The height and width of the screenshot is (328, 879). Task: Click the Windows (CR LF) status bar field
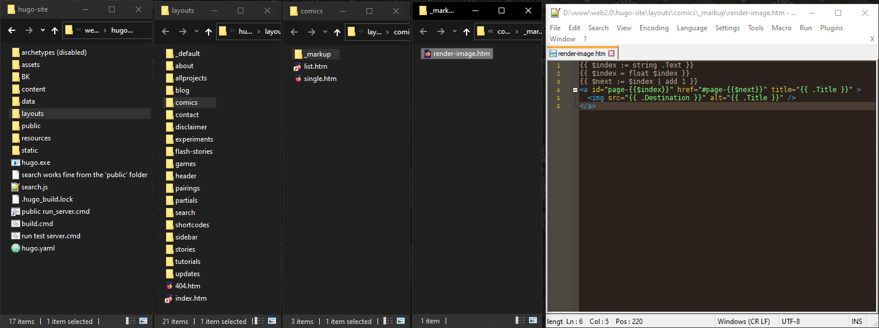743,322
